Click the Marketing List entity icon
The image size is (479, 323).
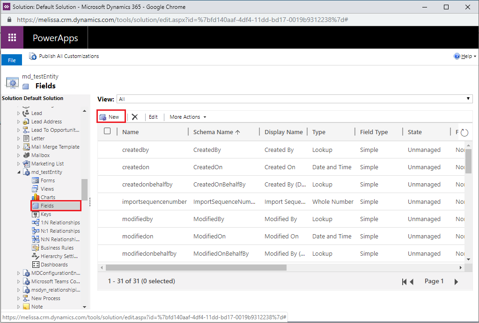26,164
